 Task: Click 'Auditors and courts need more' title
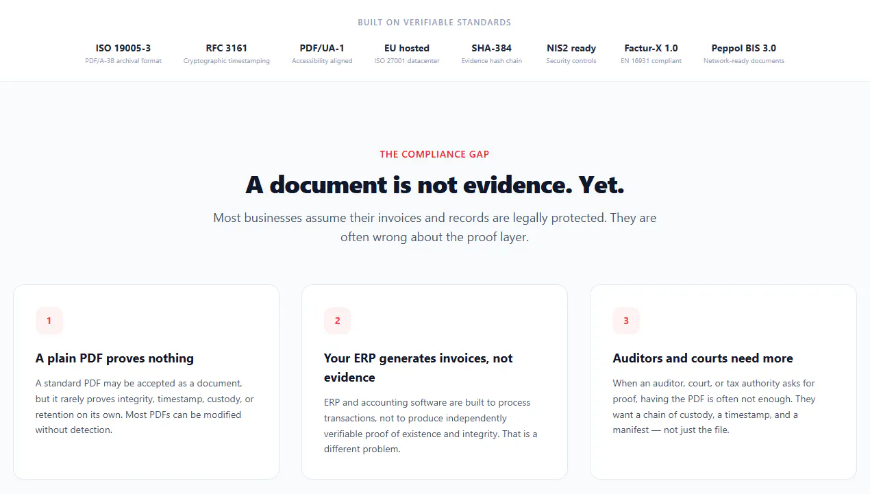coord(703,358)
